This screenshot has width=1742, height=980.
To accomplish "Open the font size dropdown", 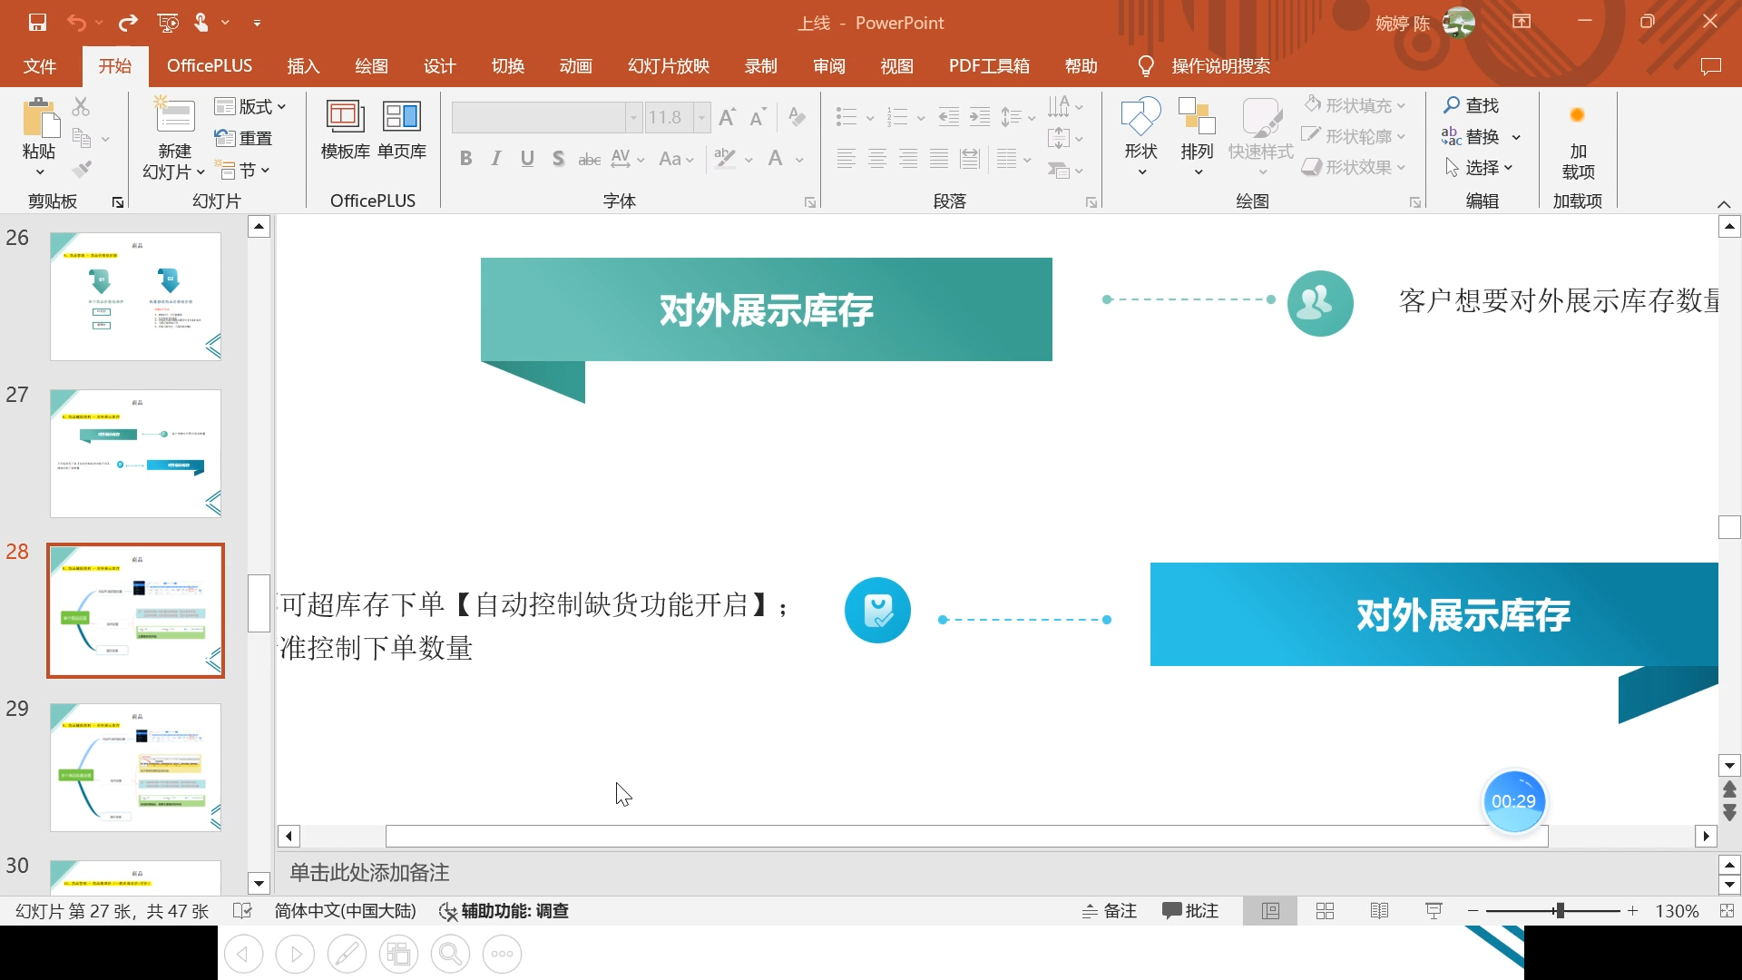I will click(x=701, y=117).
